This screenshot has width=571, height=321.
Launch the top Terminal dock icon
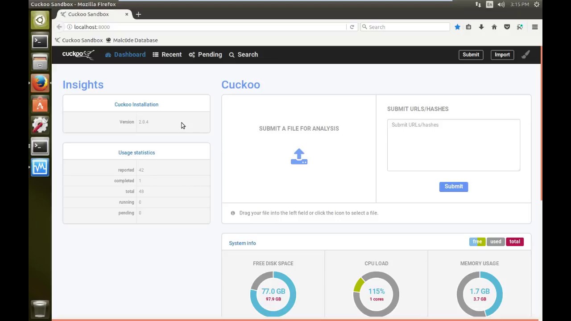[x=40, y=41]
